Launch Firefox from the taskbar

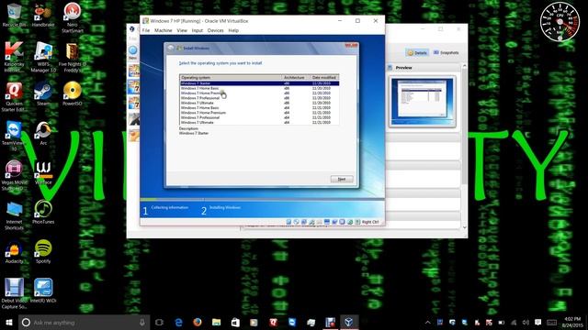coord(198,322)
